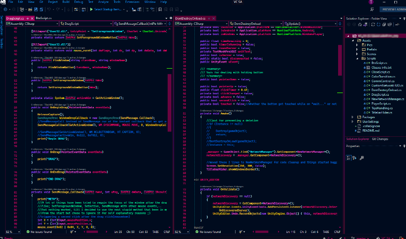Toggle Show All Files in Solution Explorer
This screenshot has height=239, width=406.
pyautogui.click(x=390, y=25)
